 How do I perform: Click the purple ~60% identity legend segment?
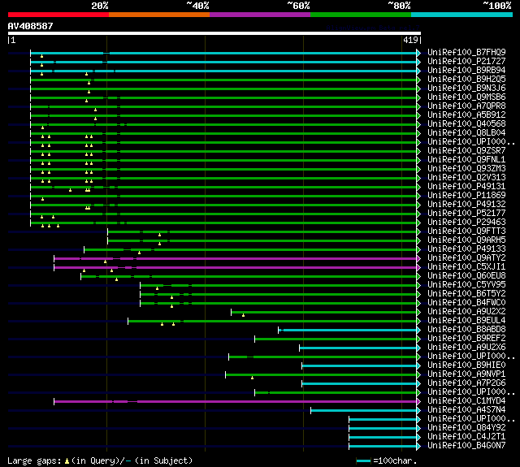coord(260,15)
